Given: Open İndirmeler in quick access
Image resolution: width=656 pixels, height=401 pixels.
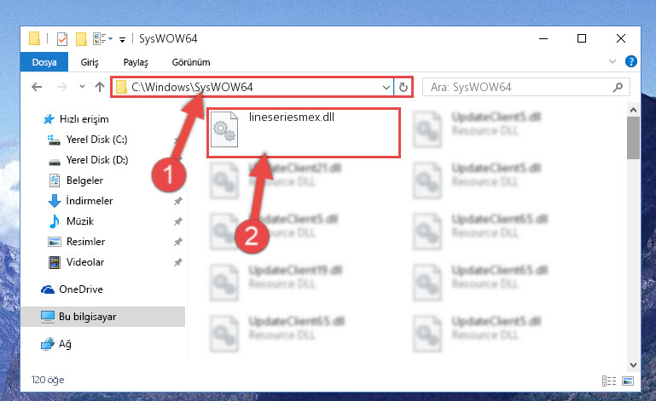Looking at the screenshot, I should point(89,201).
